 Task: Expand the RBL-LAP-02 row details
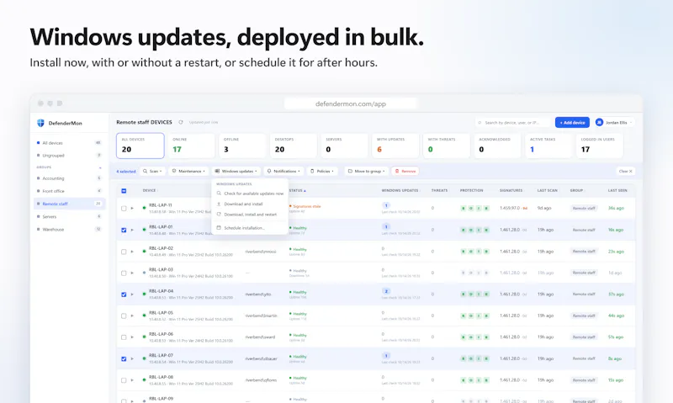pos(132,251)
